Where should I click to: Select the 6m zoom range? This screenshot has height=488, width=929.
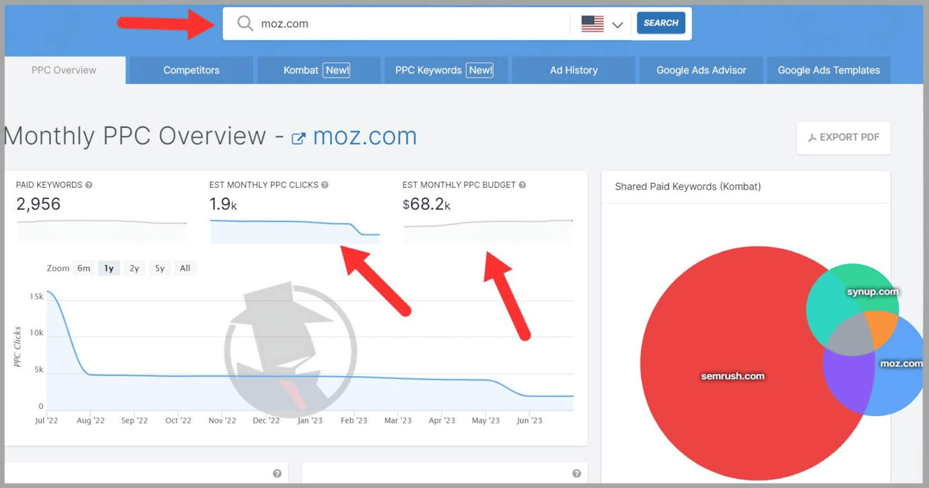[84, 268]
